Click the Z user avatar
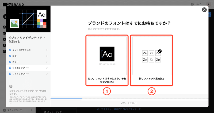 (x=208, y=4)
